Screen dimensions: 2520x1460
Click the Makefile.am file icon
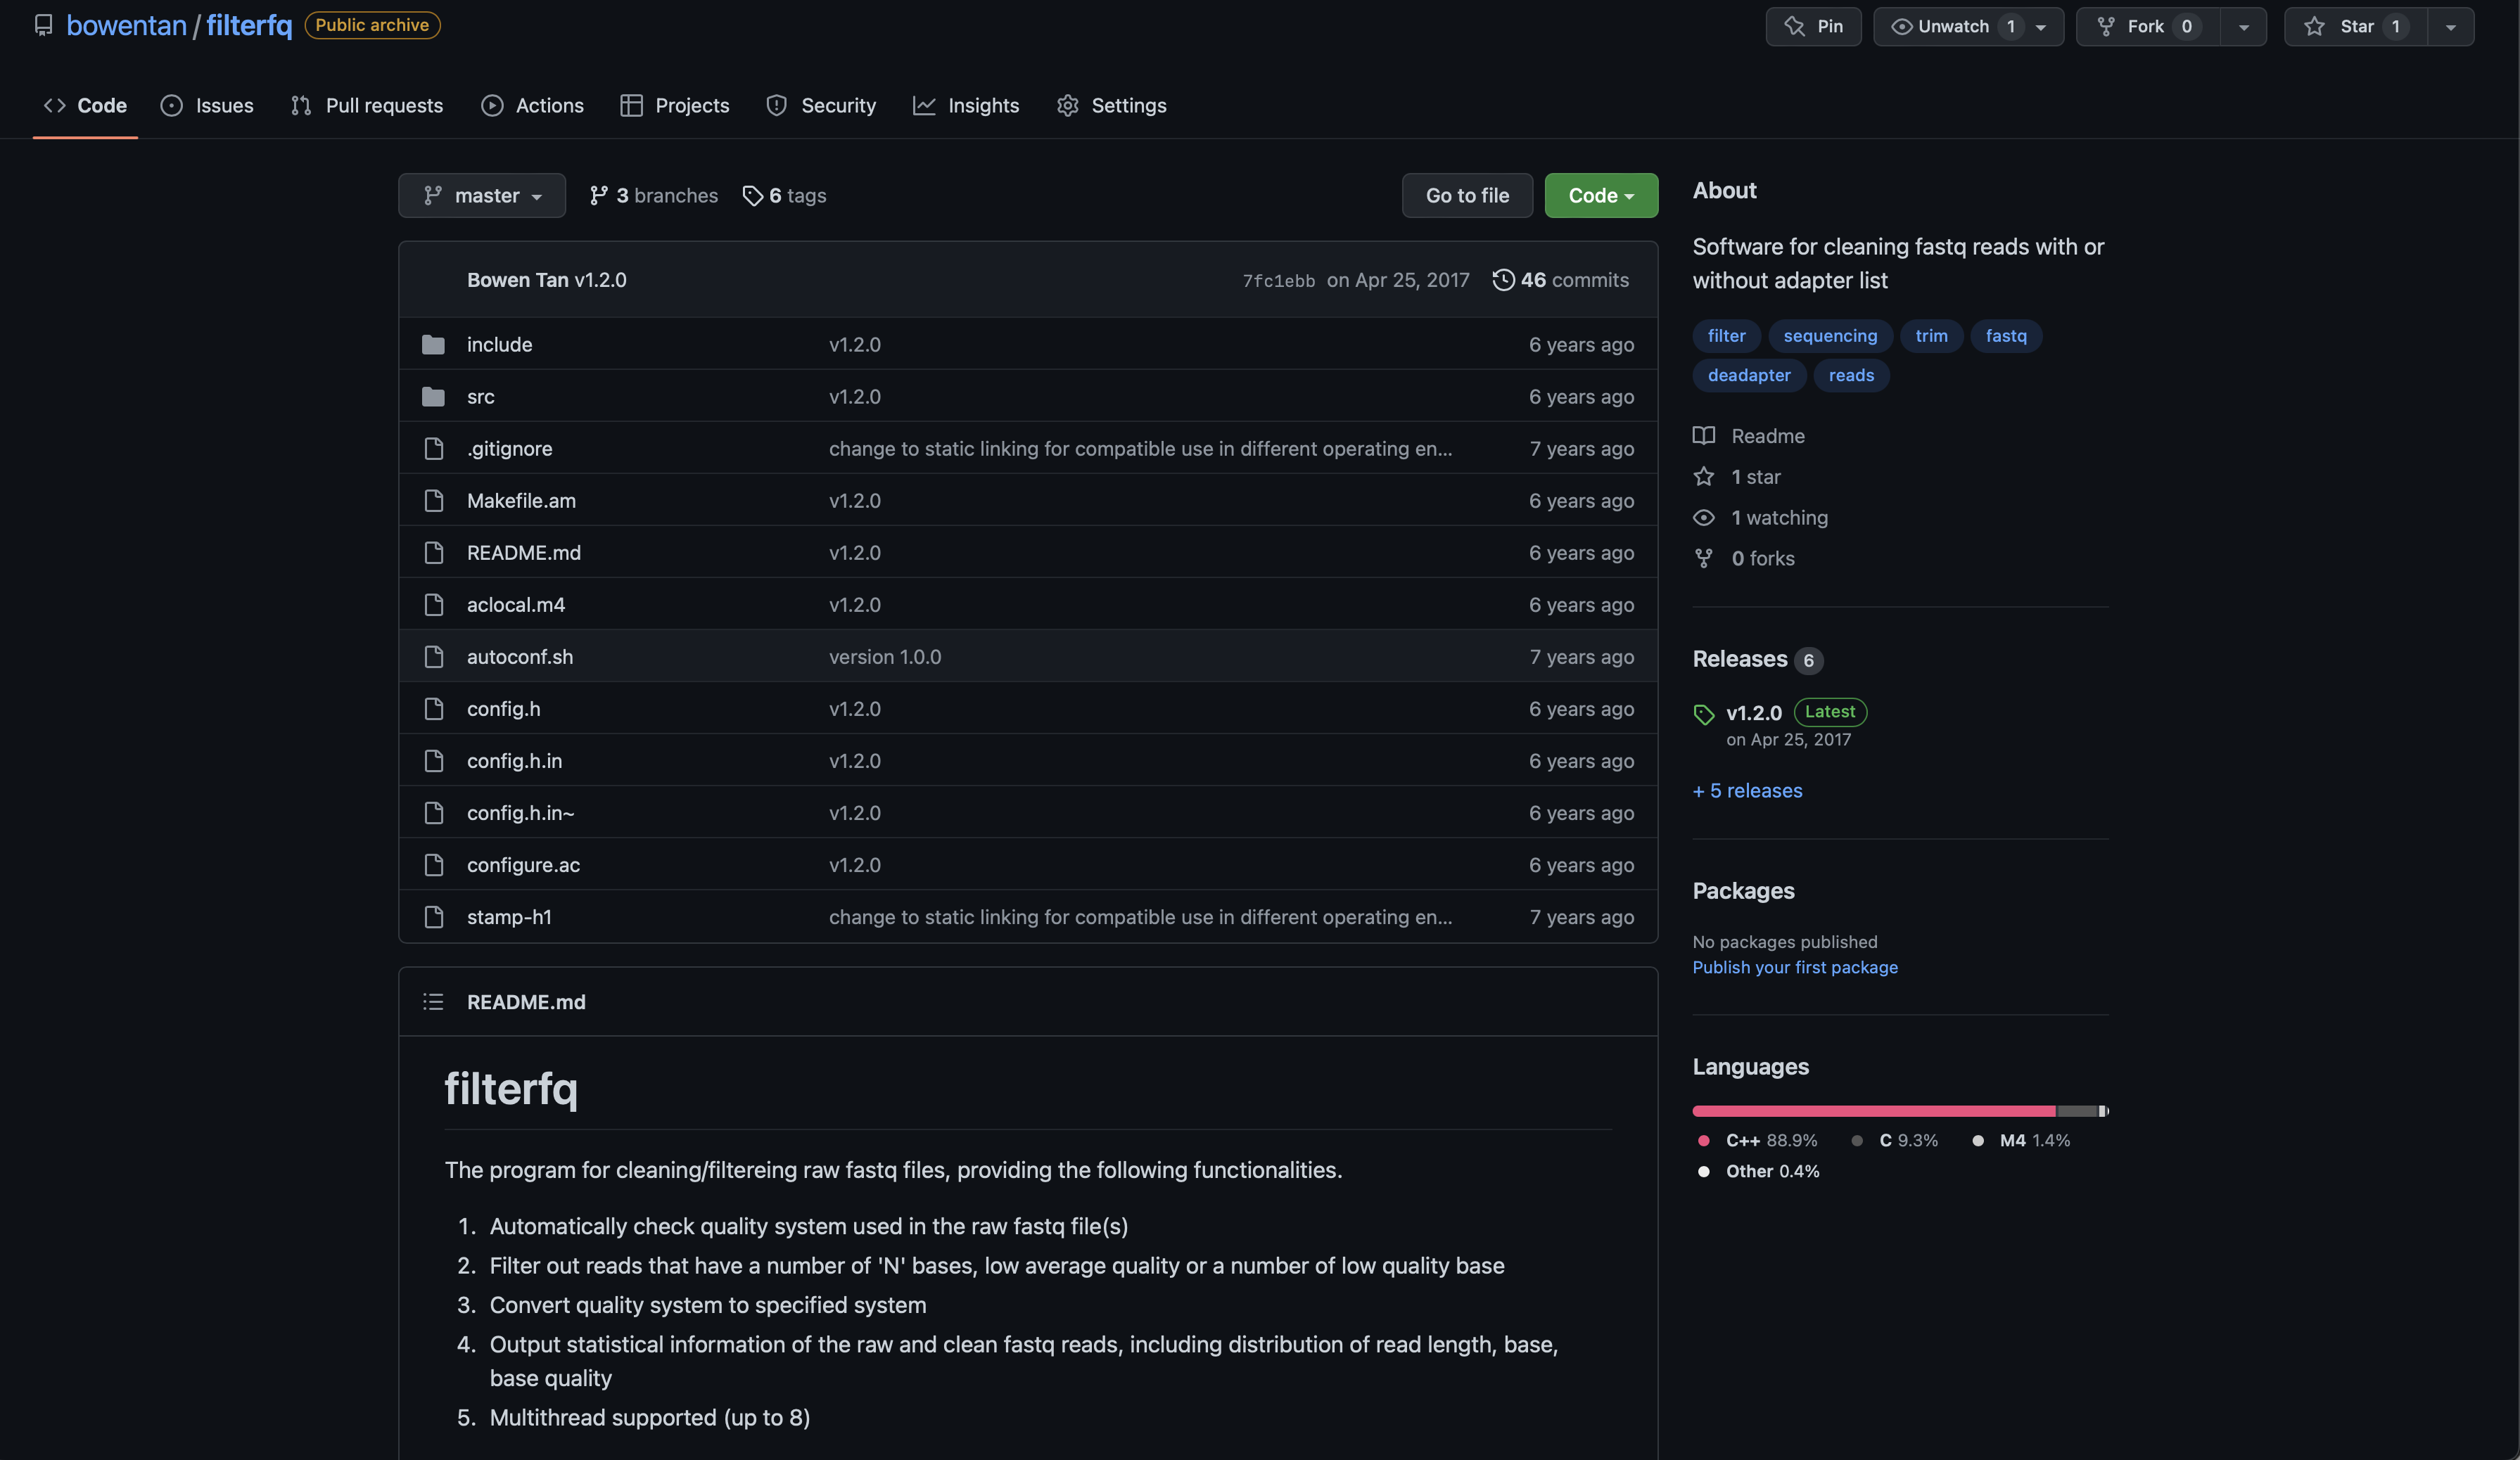tap(433, 501)
